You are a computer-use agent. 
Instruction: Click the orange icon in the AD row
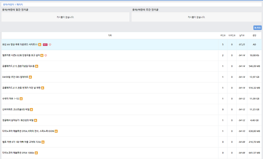39,44
